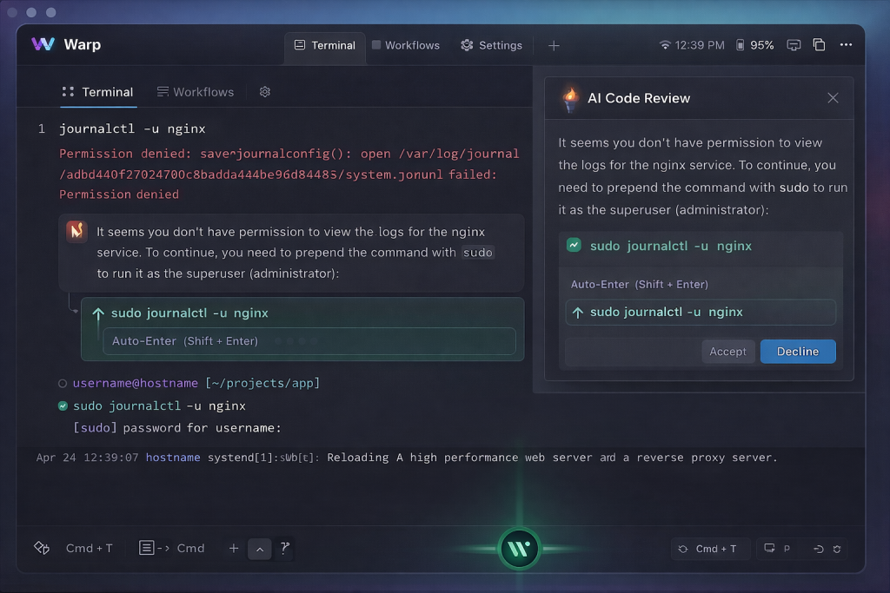Click the rightmost reload icon at bottom right
This screenshot has height=593, width=890.
[837, 549]
